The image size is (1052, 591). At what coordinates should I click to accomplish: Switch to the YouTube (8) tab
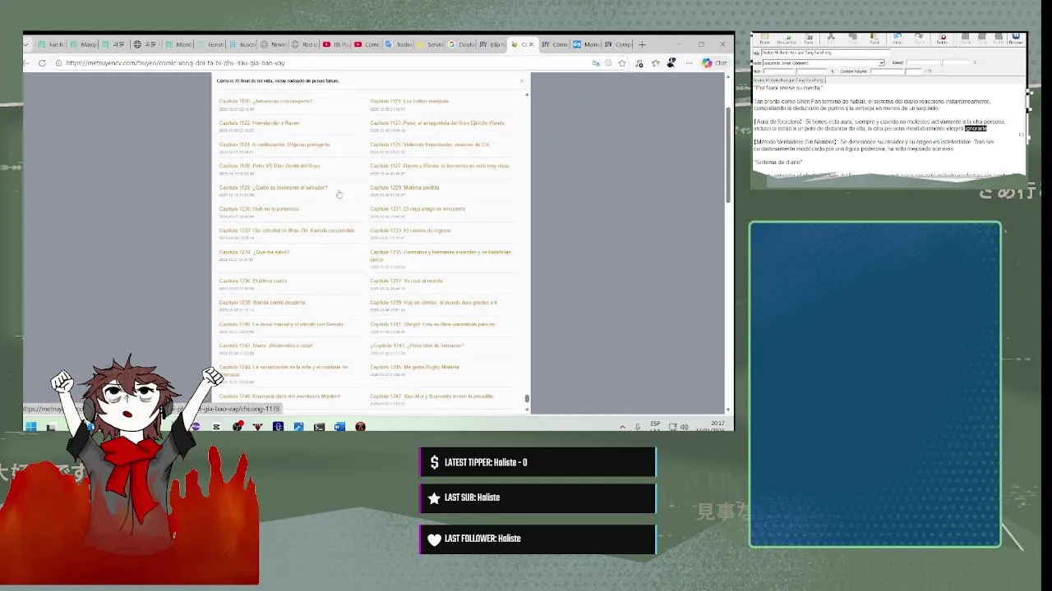point(337,44)
